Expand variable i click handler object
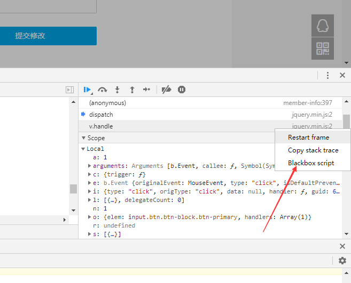The image size is (351, 283). tap(89, 191)
